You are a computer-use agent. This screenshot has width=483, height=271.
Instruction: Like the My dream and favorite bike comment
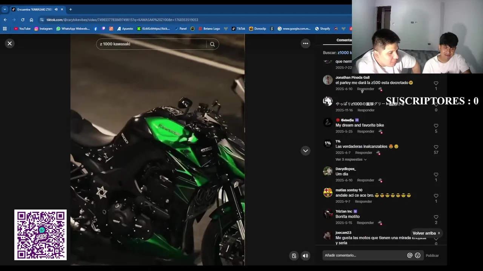(x=436, y=126)
